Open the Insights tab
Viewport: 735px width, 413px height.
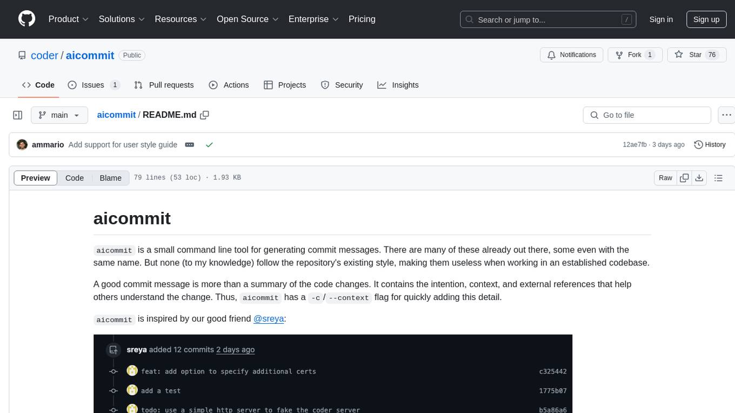[x=398, y=85]
